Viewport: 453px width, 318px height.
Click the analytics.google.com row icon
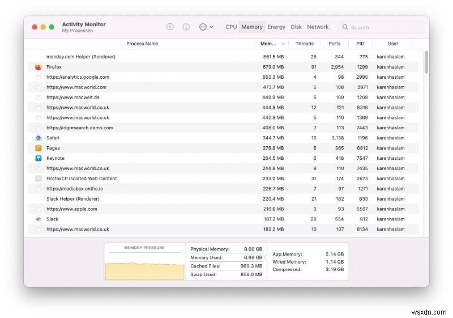pos(38,77)
